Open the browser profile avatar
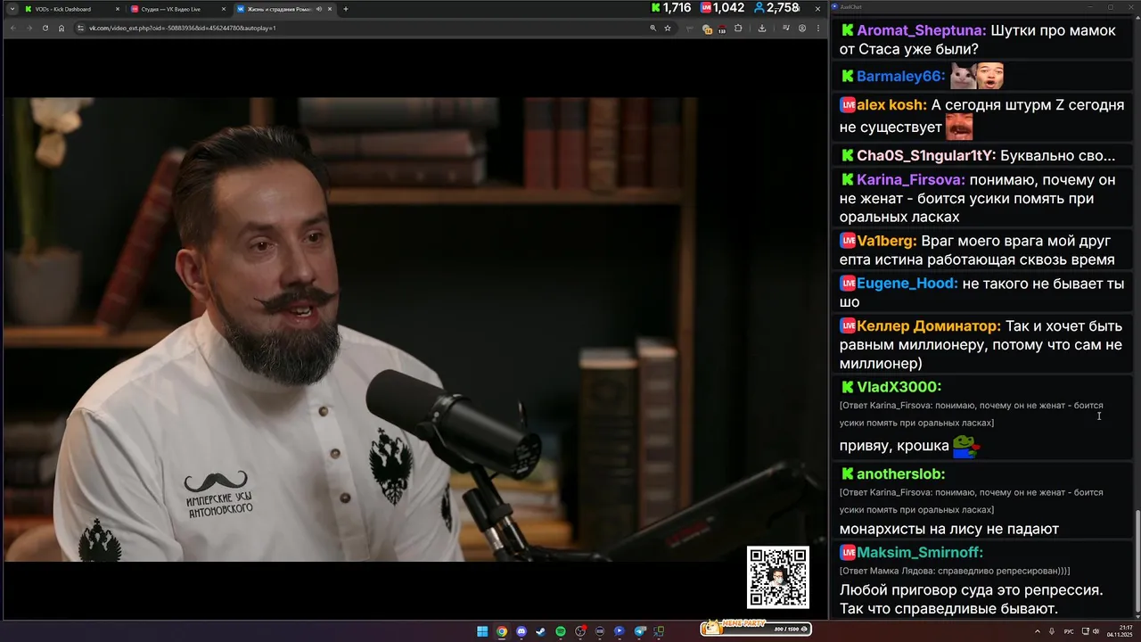 (802, 28)
